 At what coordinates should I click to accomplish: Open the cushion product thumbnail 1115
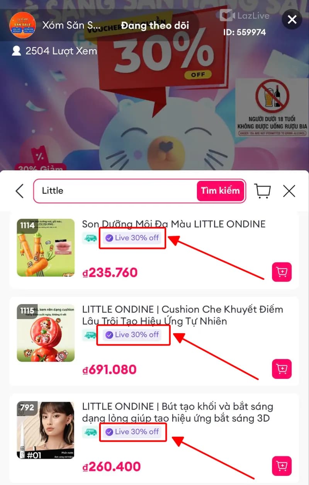tap(46, 333)
